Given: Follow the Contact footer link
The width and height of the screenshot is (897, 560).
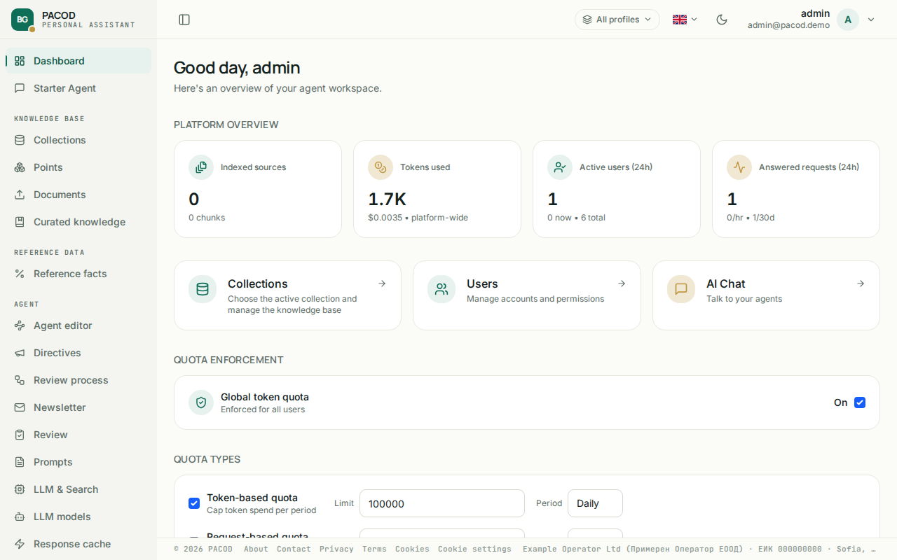Looking at the screenshot, I should click(294, 549).
